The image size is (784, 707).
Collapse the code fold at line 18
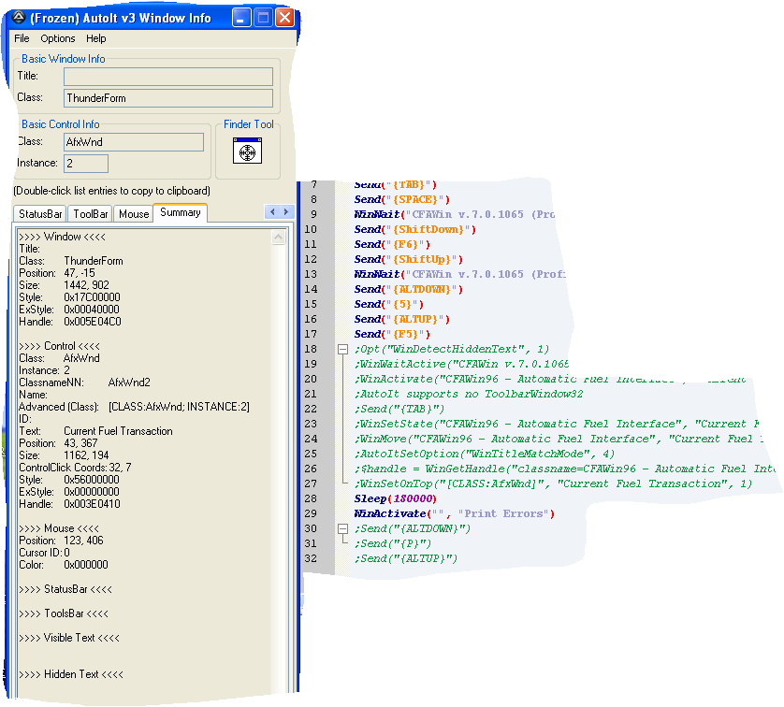pyautogui.click(x=341, y=349)
